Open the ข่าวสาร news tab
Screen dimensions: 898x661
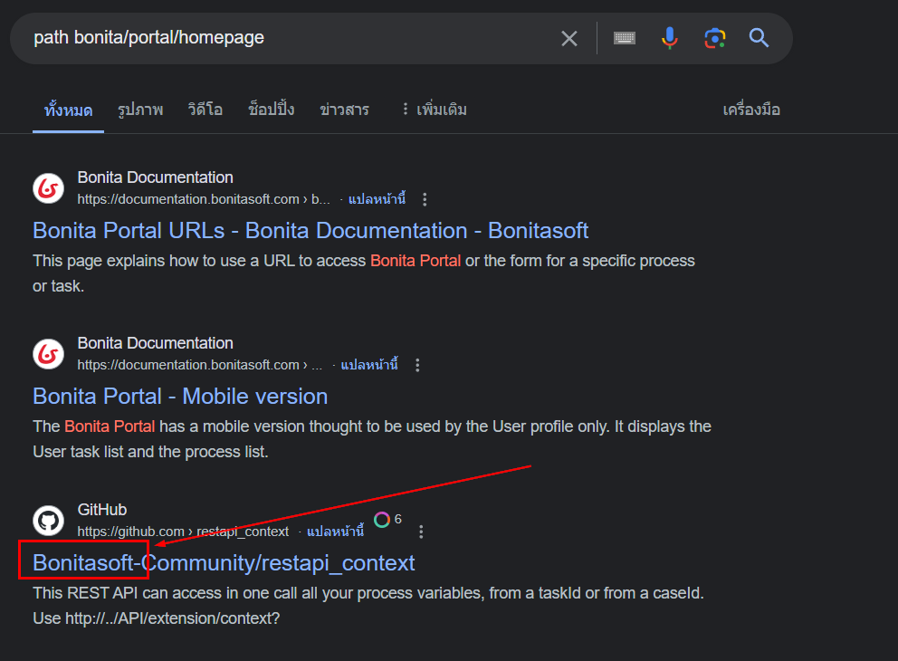click(344, 110)
